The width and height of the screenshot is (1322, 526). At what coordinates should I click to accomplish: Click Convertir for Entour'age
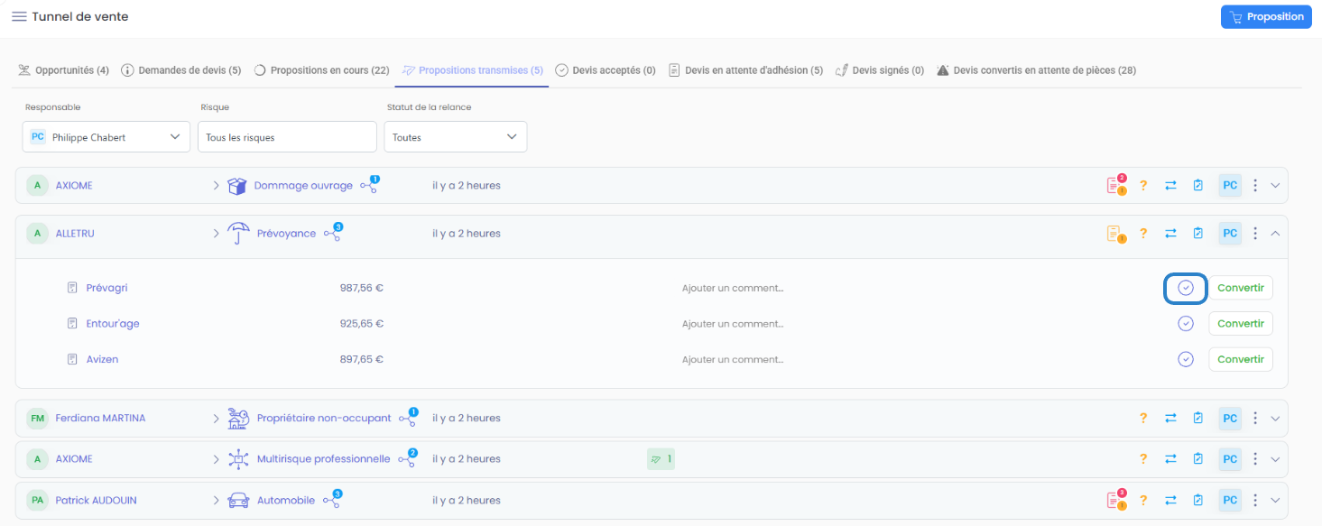click(x=1241, y=324)
